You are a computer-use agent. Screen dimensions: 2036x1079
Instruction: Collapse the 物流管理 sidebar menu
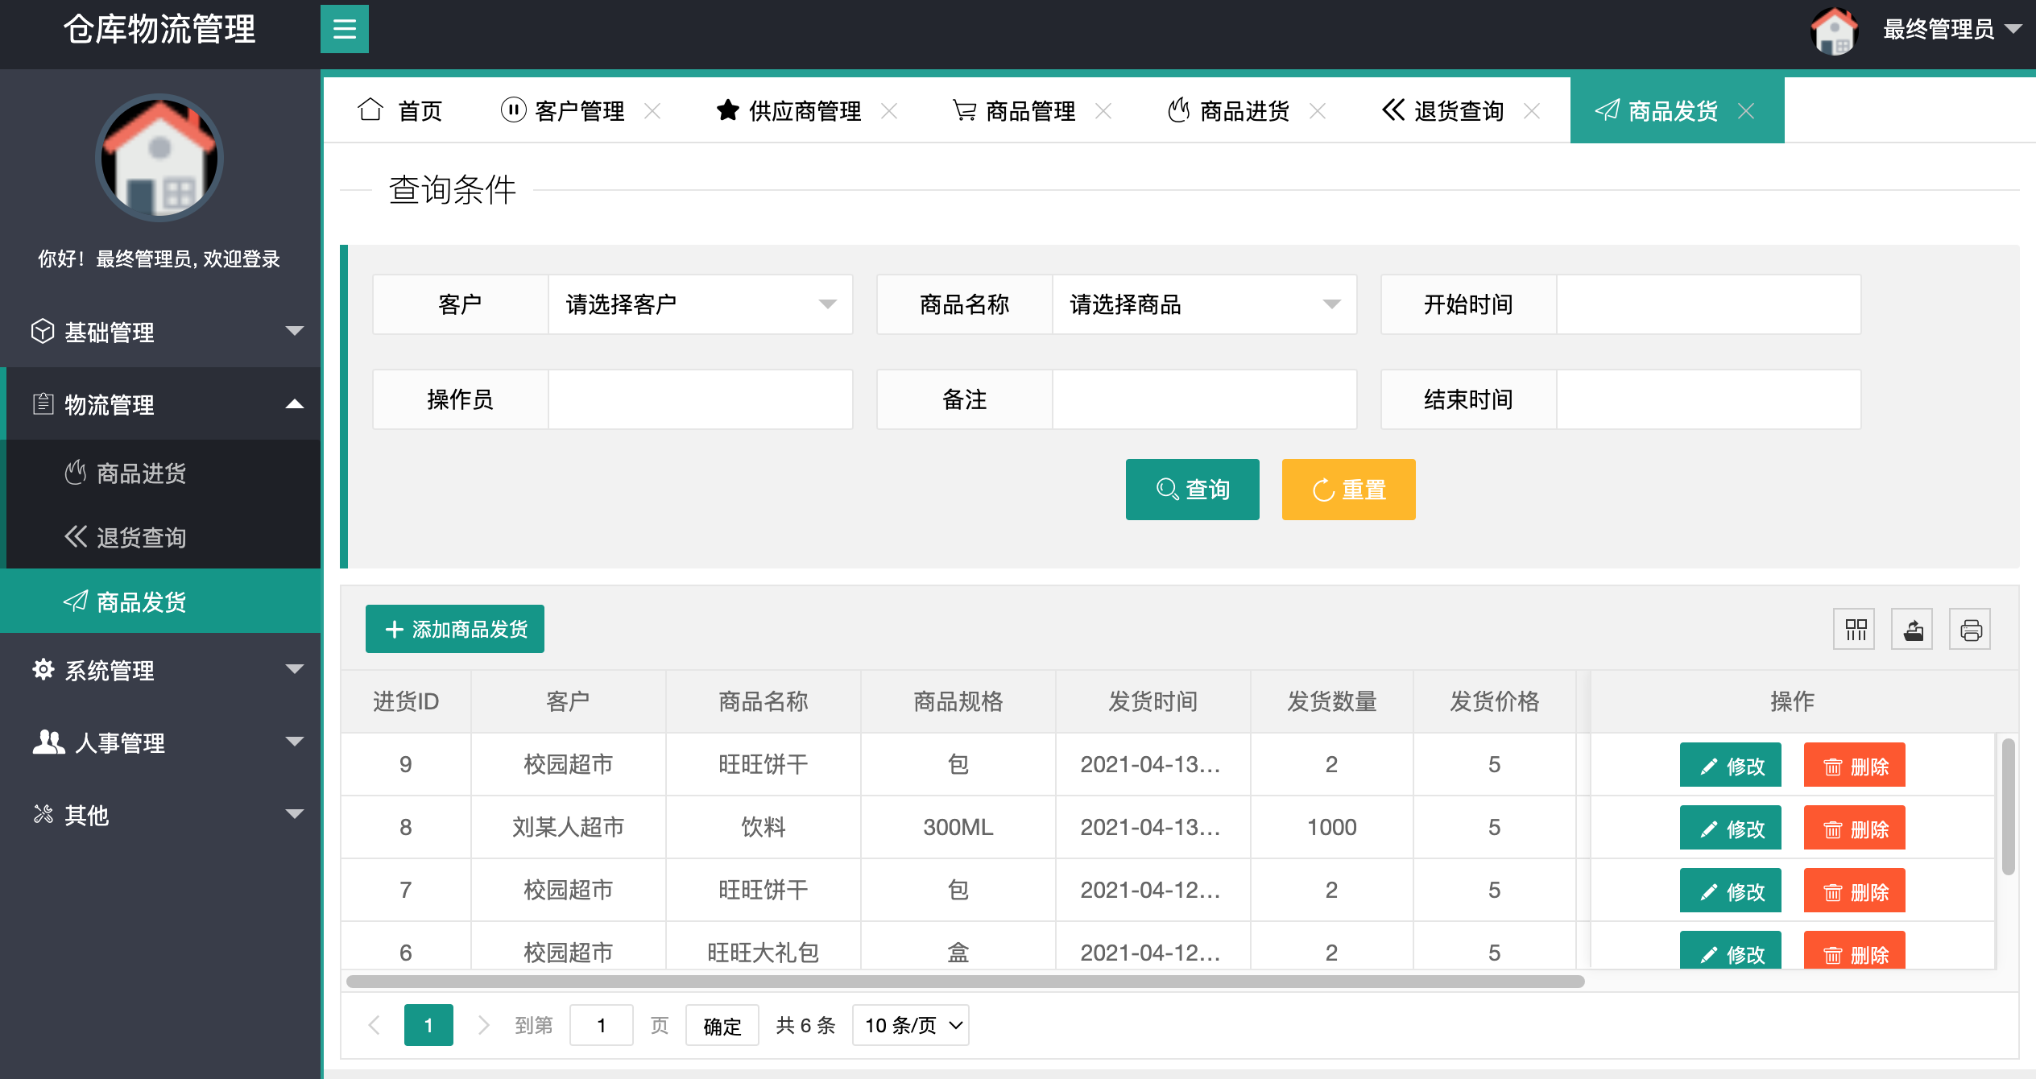point(160,403)
